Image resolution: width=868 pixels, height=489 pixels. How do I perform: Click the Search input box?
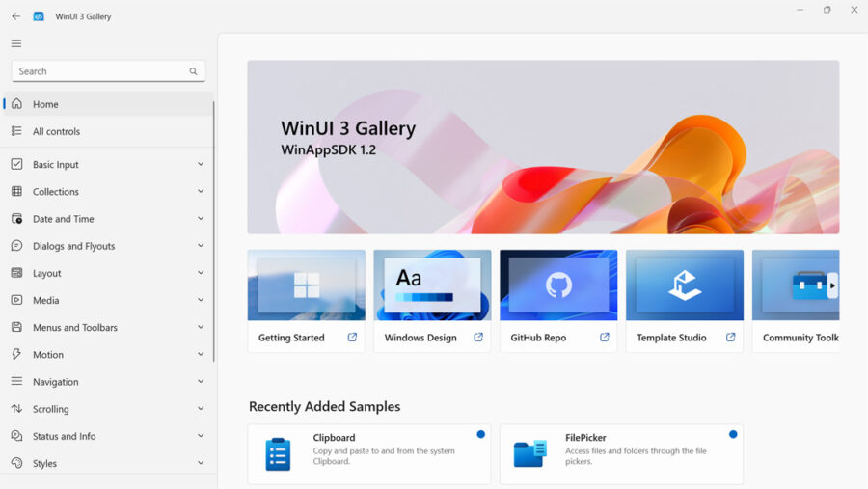96,71
